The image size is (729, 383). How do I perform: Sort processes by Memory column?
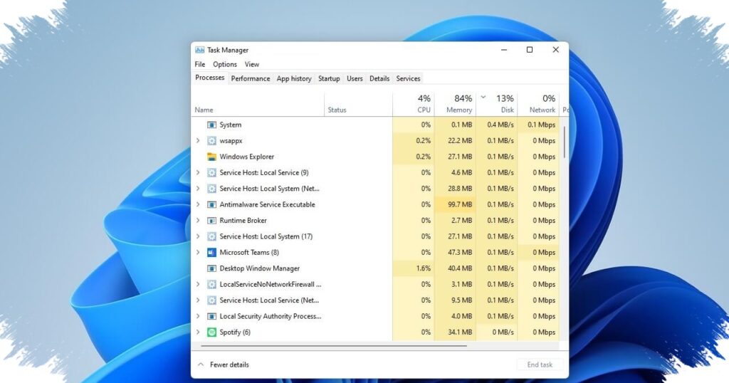(455, 105)
